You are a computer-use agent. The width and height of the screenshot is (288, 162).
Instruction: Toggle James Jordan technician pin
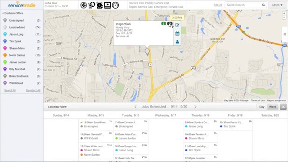coord(5,62)
